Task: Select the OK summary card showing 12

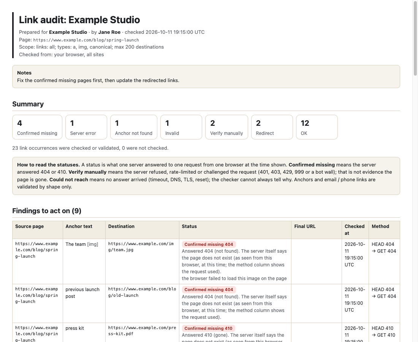Action: 317,127
